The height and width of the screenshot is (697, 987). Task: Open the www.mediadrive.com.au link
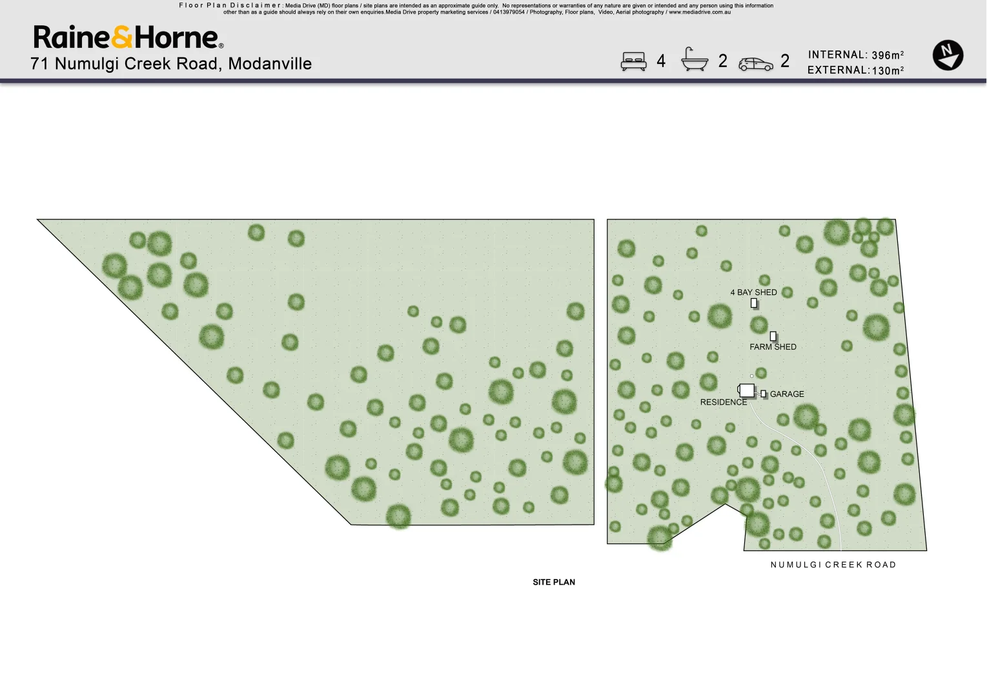click(699, 12)
